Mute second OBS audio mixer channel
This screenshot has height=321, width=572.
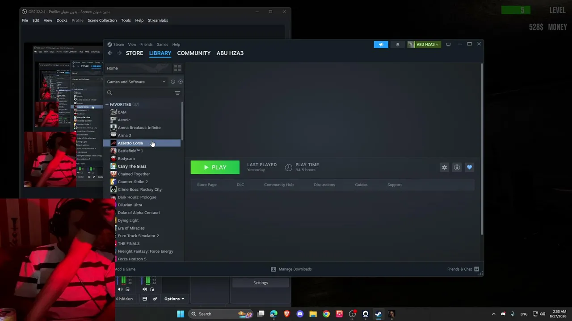pos(144,289)
